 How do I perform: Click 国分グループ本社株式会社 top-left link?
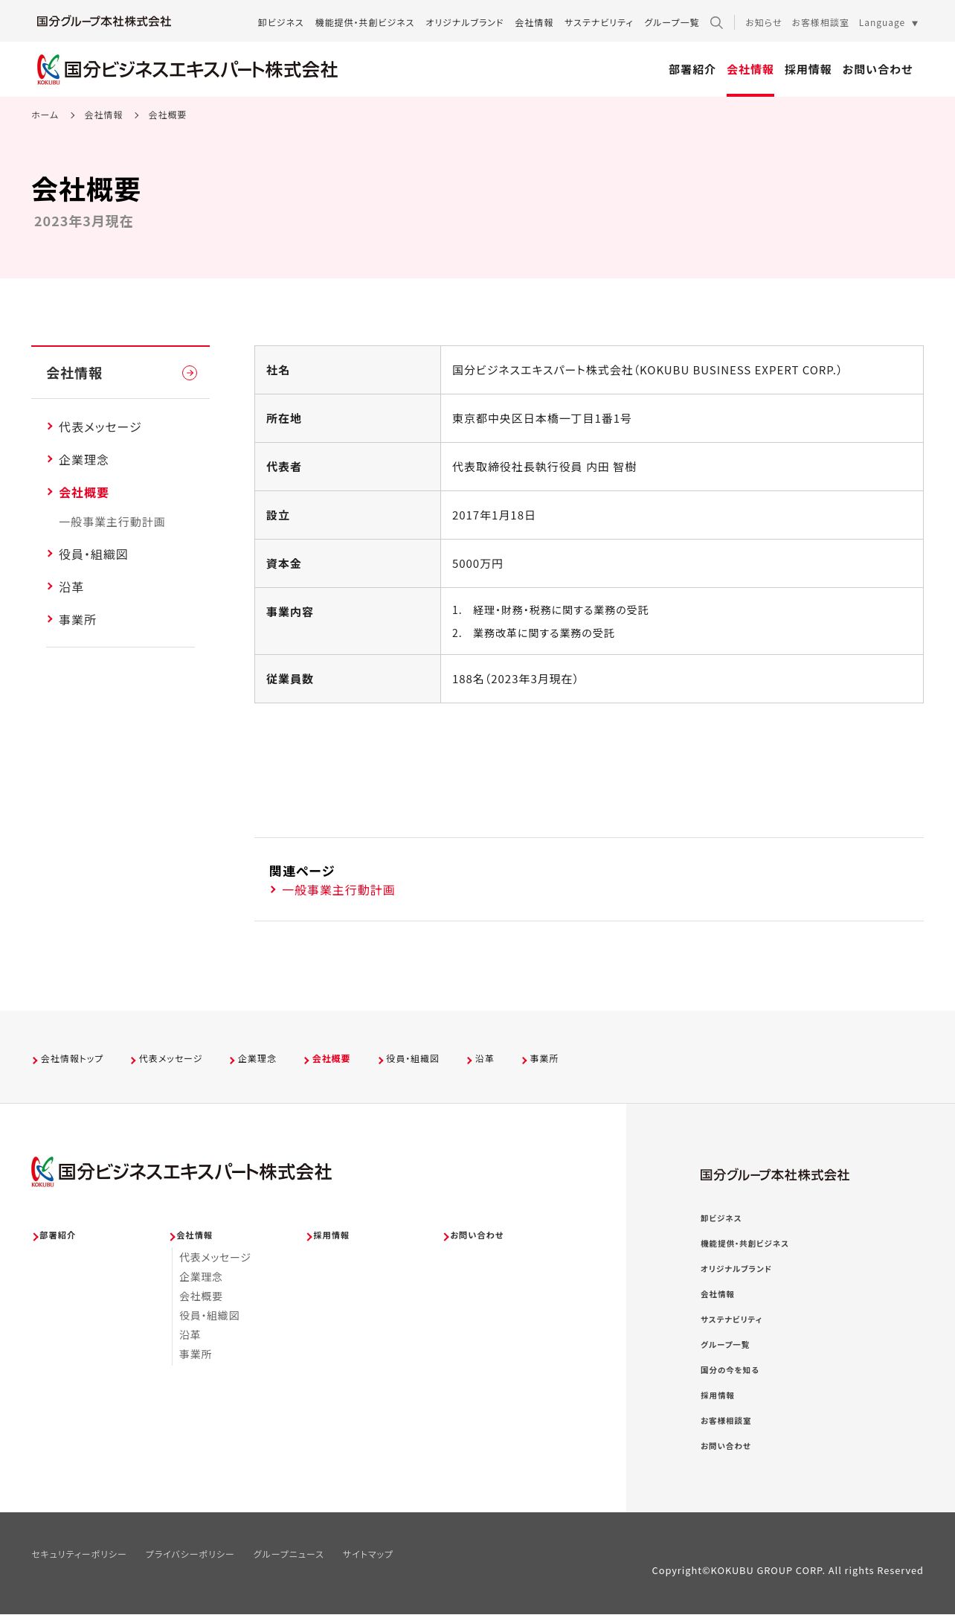(104, 22)
